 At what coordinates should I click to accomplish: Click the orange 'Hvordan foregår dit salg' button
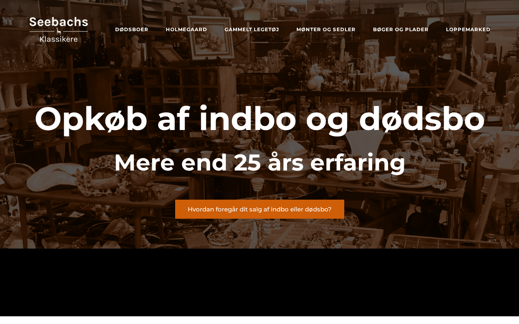tap(259, 209)
